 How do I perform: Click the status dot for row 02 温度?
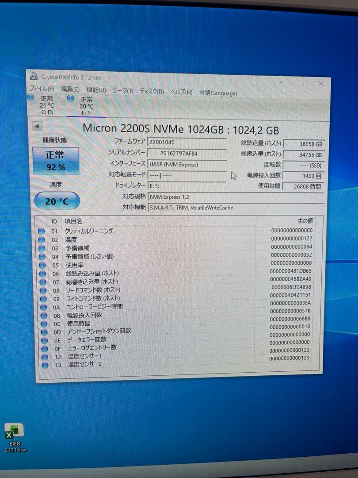(42, 239)
